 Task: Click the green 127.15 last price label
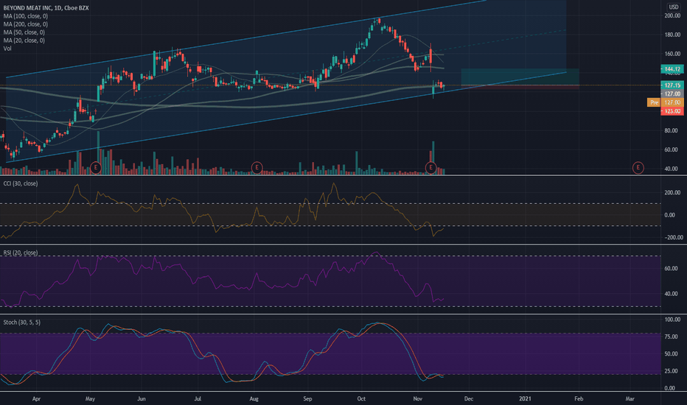coord(672,85)
